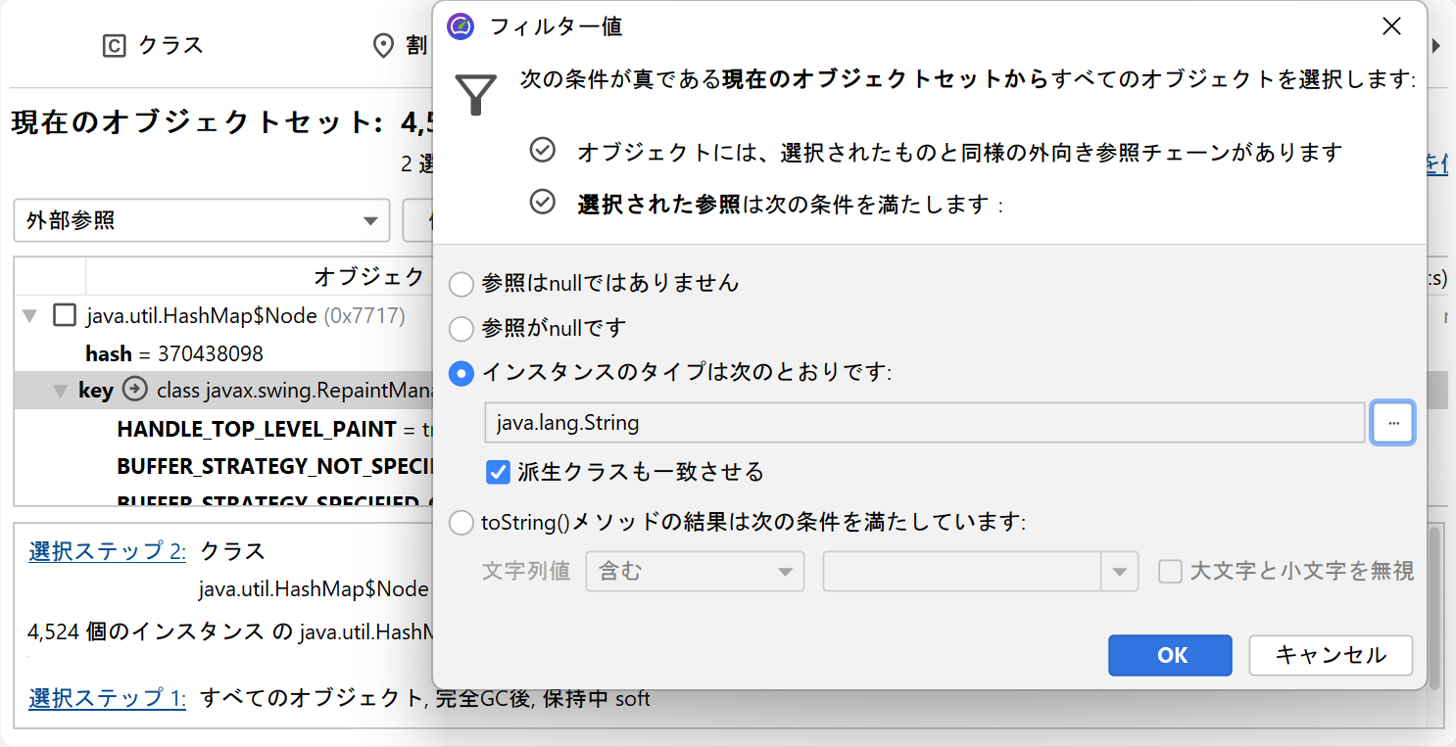1456x747 pixels.
Task: Click the JProfiler icon in the dialog title
Action: [461, 26]
